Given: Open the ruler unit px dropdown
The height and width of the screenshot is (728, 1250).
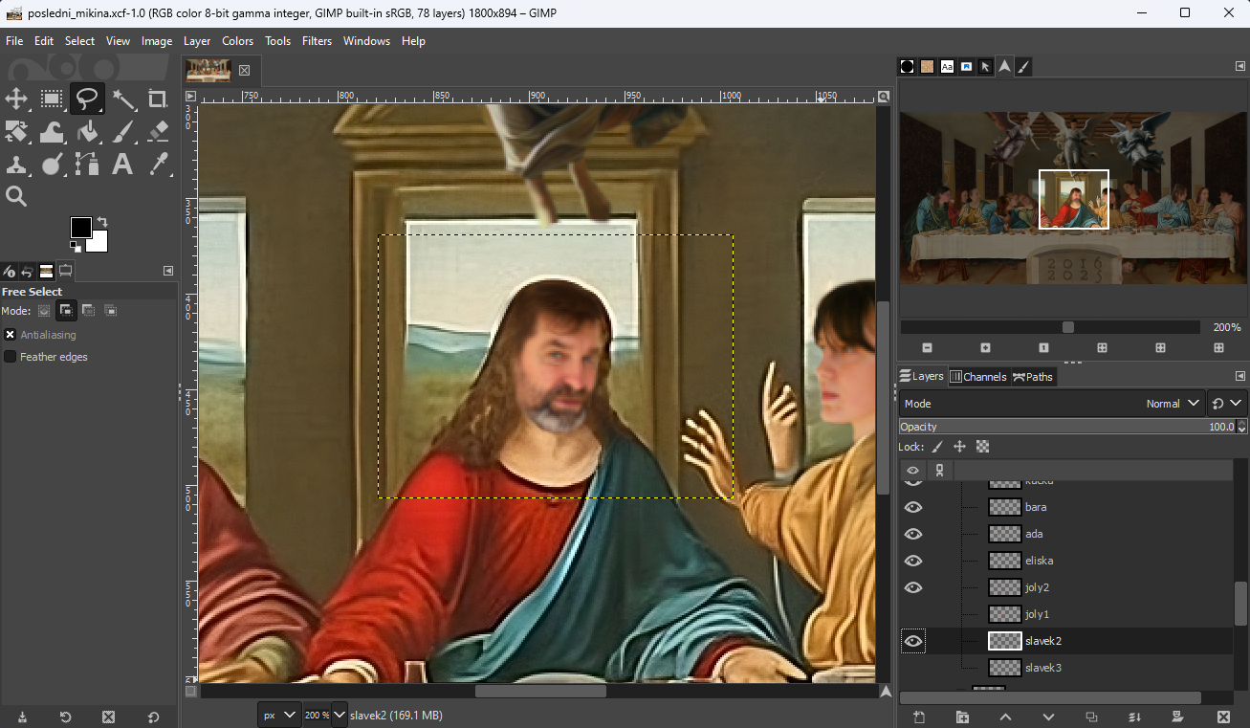Looking at the screenshot, I should (x=278, y=715).
